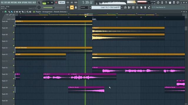Open the tempo tapper icon

pos(149,7)
